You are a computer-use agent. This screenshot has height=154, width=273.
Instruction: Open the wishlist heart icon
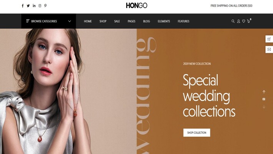(x=244, y=21)
